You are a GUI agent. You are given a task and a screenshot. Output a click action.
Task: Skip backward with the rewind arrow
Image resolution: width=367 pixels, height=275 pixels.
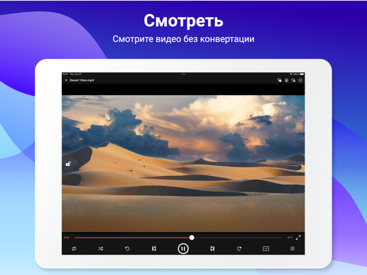[127, 248]
